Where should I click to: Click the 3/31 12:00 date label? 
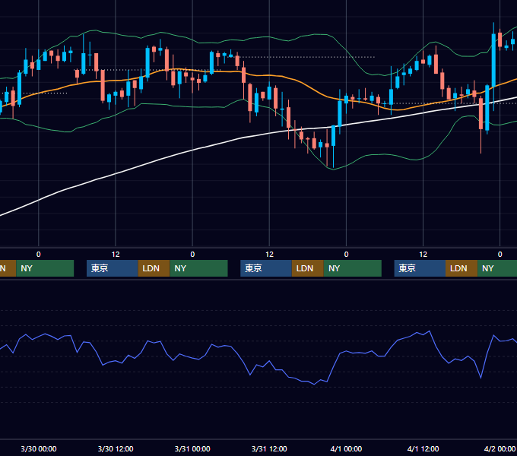[x=269, y=448]
